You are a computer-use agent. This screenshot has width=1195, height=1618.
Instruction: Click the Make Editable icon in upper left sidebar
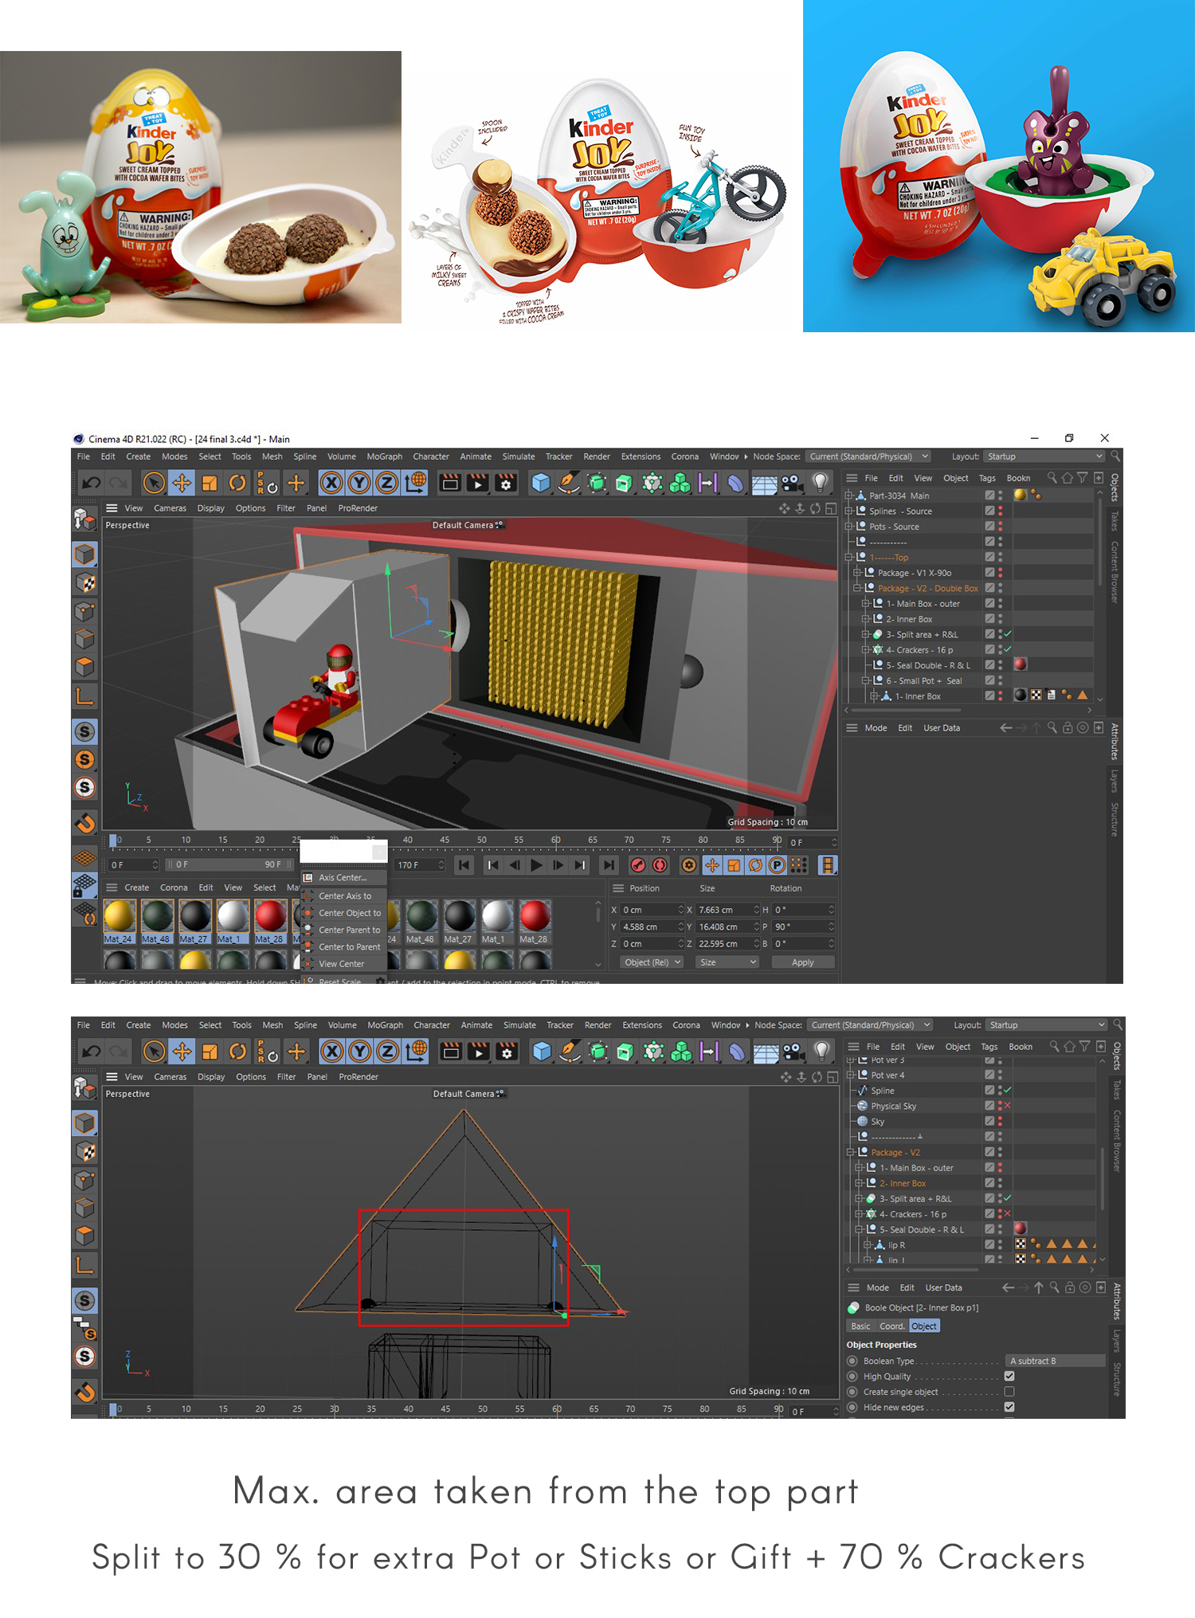(84, 519)
